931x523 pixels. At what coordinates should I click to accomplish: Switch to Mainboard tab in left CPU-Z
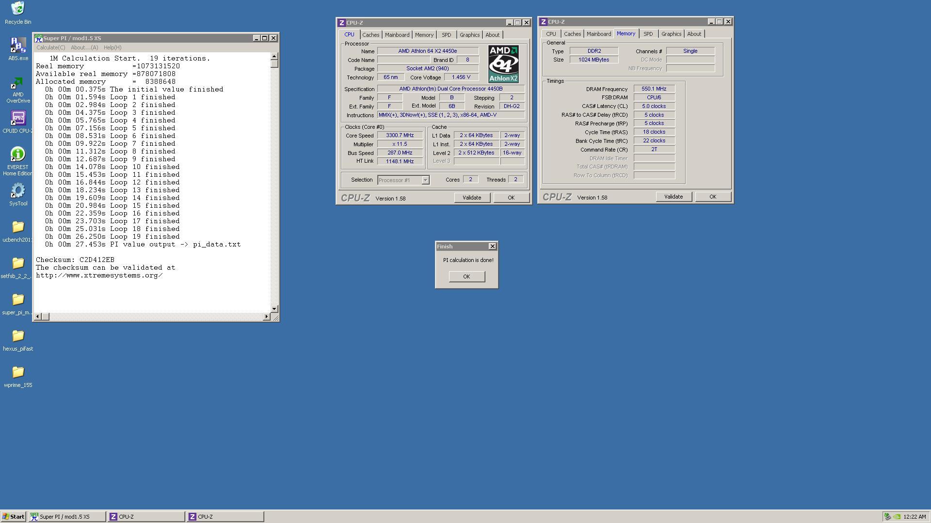pos(397,35)
